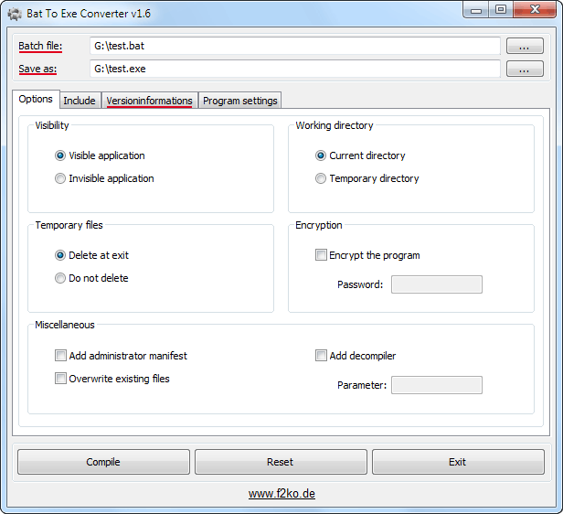The height and width of the screenshot is (514, 563).
Task: Open the Program settings tab
Action: [x=240, y=101]
